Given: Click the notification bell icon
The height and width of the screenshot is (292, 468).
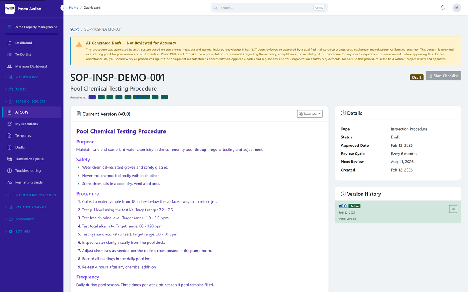Looking at the screenshot, I should click(442, 7).
